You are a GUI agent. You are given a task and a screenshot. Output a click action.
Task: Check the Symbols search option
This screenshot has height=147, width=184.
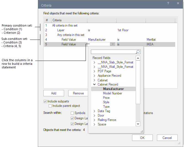click(x=72, y=113)
